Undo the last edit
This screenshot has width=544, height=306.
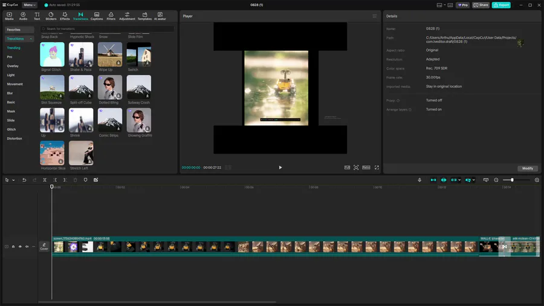coord(24,180)
